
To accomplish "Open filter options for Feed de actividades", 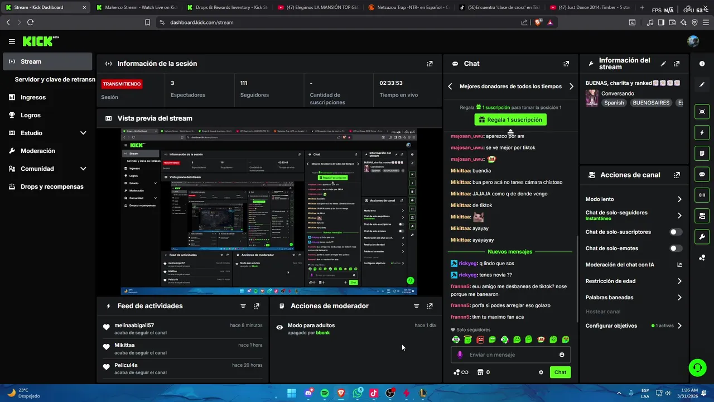I will click(x=243, y=306).
